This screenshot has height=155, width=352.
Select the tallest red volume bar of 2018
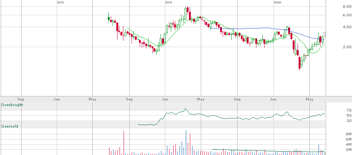pos(124,143)
